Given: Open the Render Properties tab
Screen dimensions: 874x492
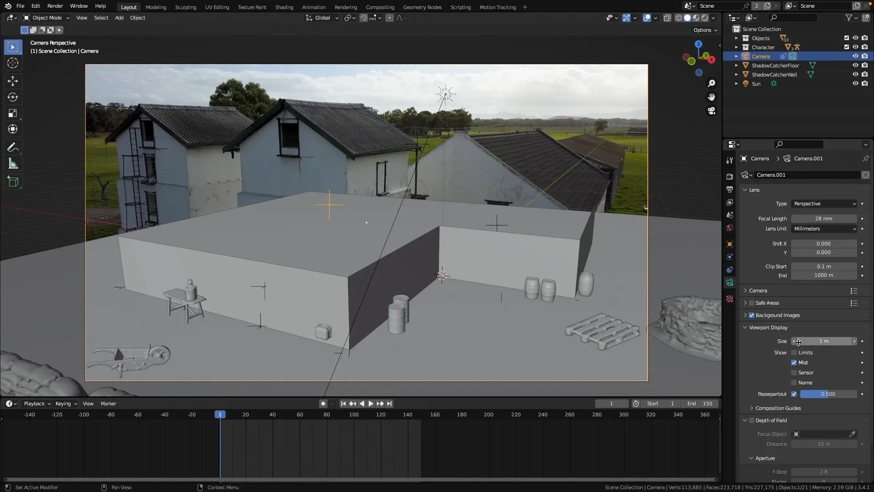Looking at the screenshot, I should (730, 176).
